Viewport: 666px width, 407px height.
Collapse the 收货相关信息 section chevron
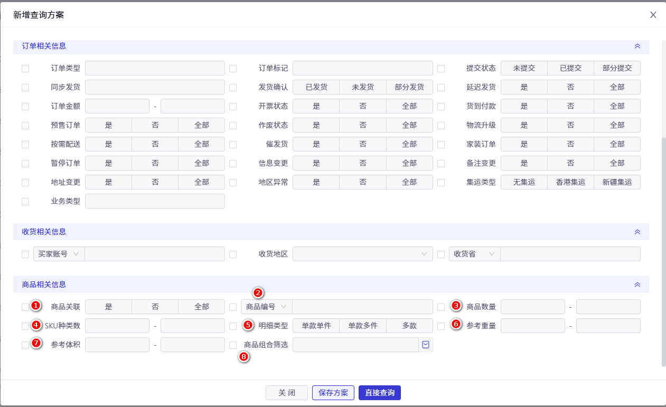637,232
